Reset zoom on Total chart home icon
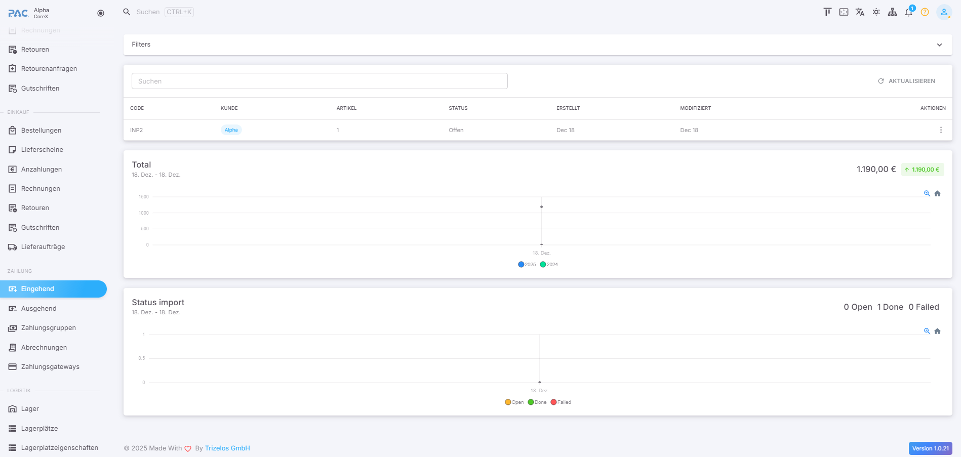 tap(937, 193)
